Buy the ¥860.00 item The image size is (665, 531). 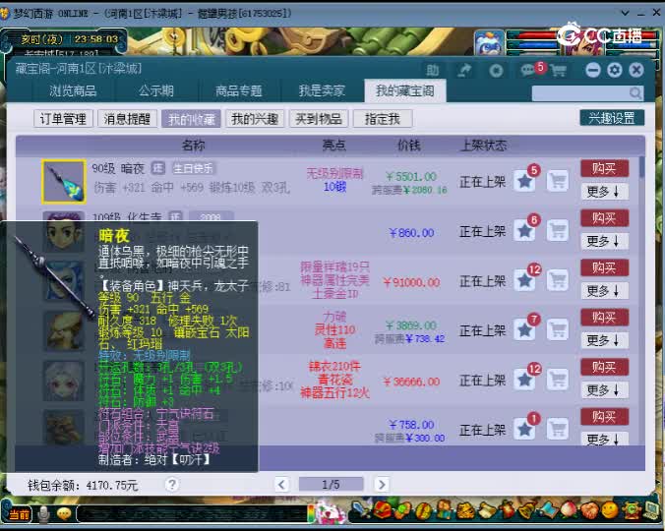click(604, 218)
